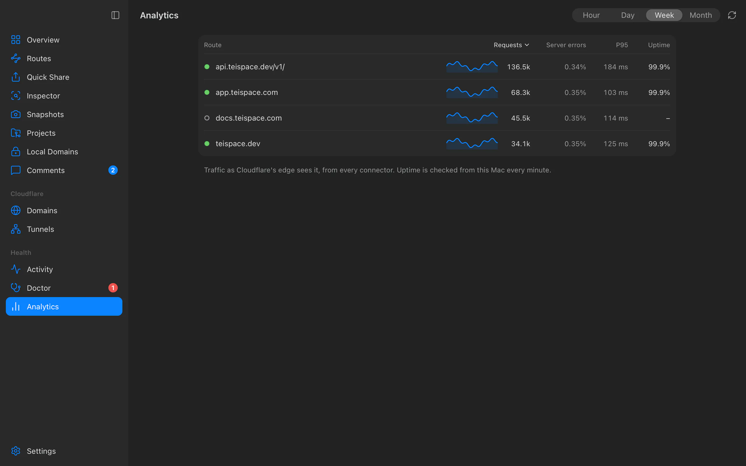Click the Comments speech bubble icon

point(16,170)
